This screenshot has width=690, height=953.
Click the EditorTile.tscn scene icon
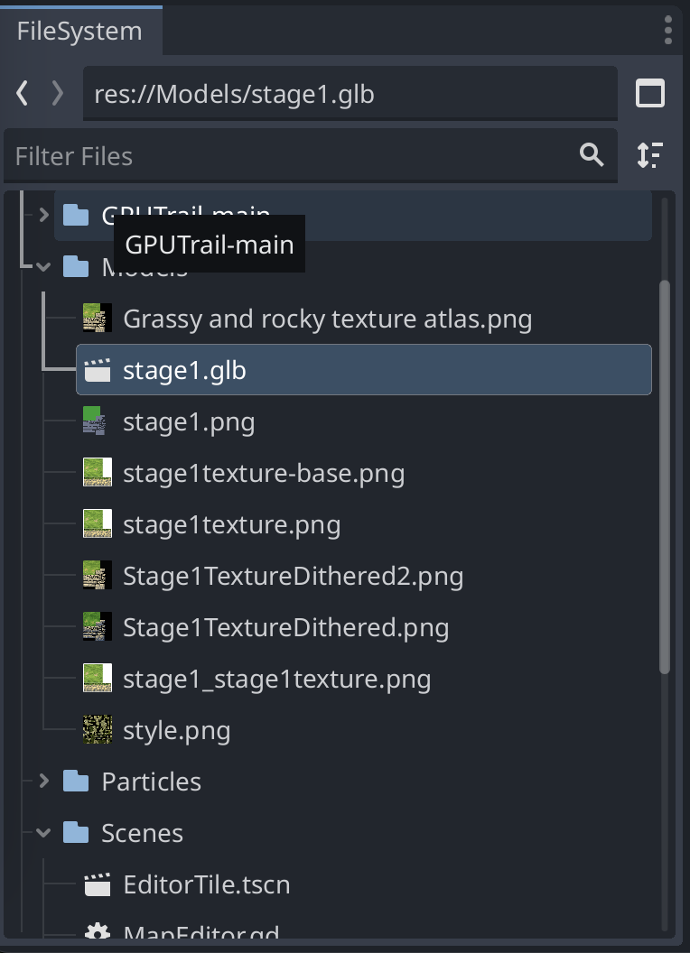pyautogui.click(x=97, y=884)
